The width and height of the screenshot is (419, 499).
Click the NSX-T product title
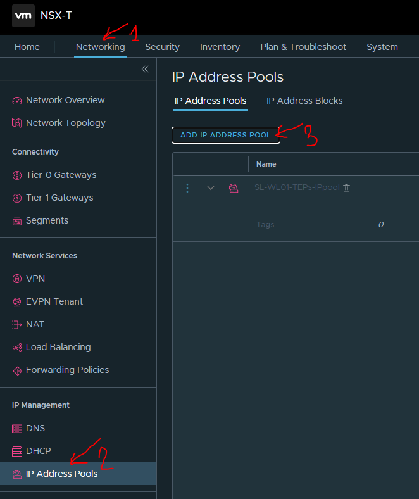[x=56, y=15]
